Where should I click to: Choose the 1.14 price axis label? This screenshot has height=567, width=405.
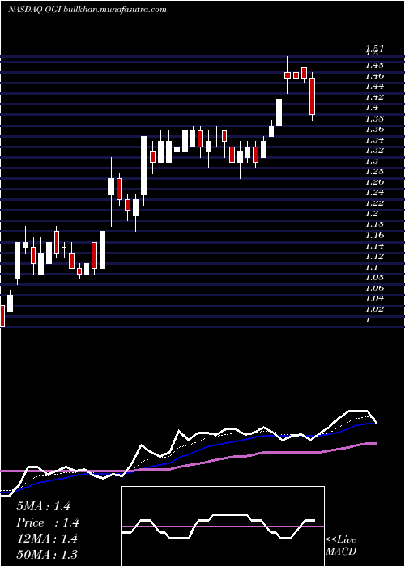tap(374, 246)
